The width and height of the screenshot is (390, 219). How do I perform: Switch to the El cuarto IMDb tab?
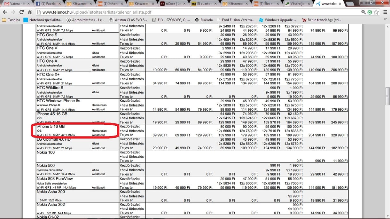(x=203, y=4)
